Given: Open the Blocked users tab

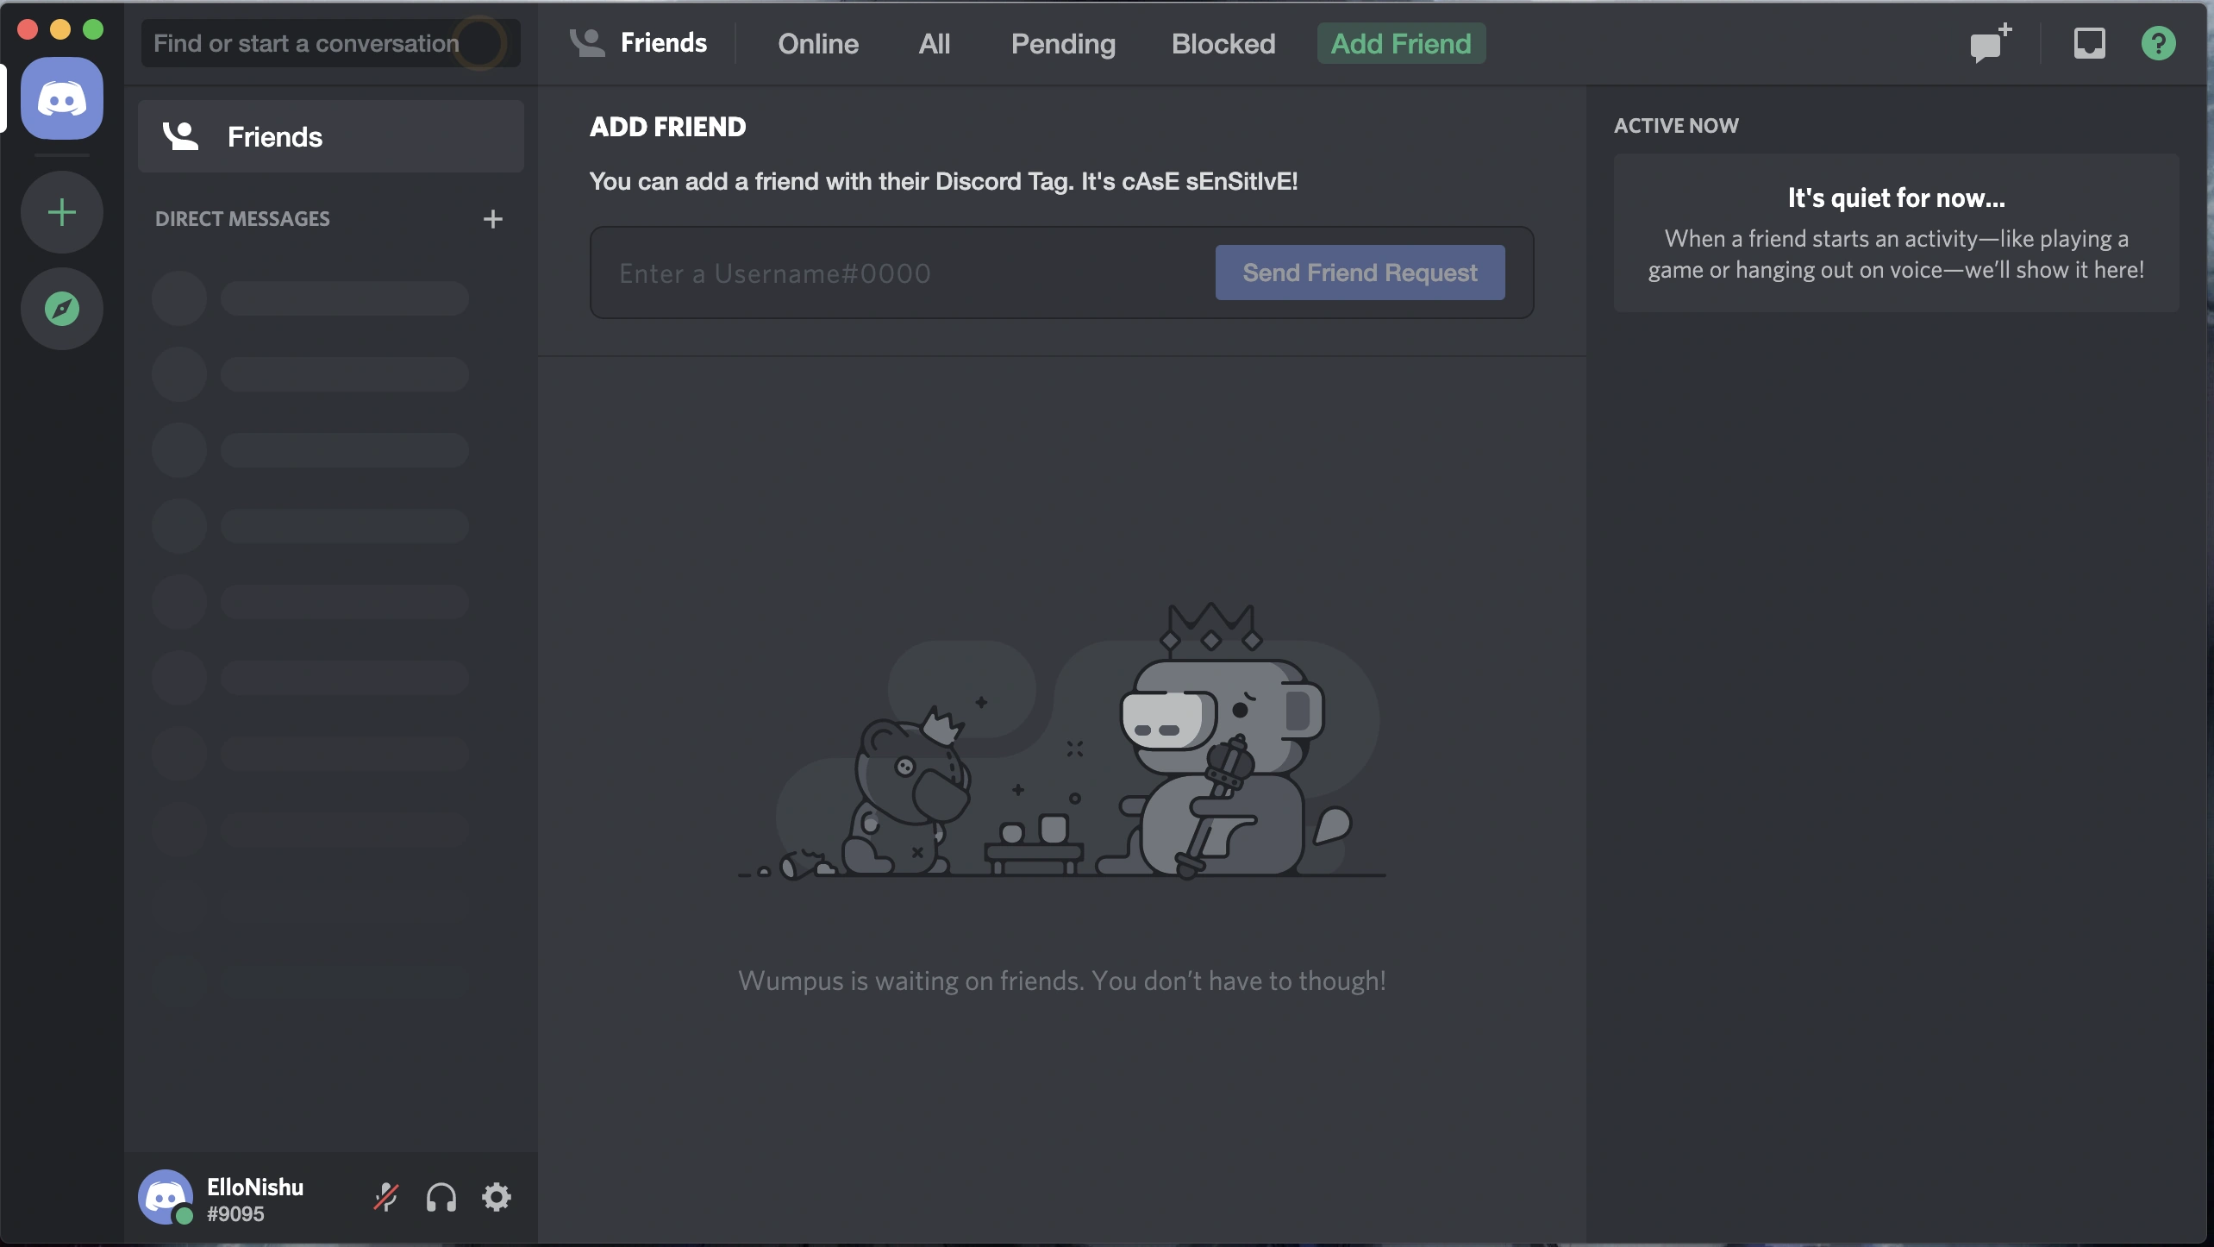Looking at the screenshot, I should coord(1223,43).
